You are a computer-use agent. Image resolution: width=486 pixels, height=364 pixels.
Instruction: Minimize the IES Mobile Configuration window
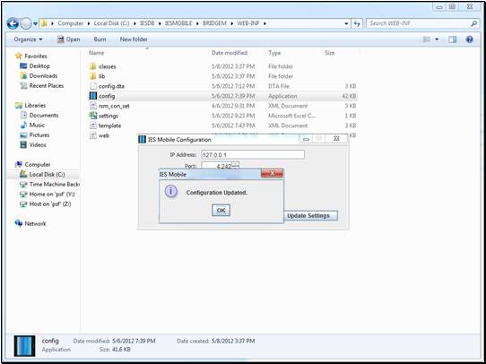pyautogui.click(x=307, y=139)
